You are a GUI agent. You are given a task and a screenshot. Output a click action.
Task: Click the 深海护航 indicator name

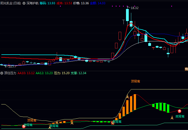(32, 3)
